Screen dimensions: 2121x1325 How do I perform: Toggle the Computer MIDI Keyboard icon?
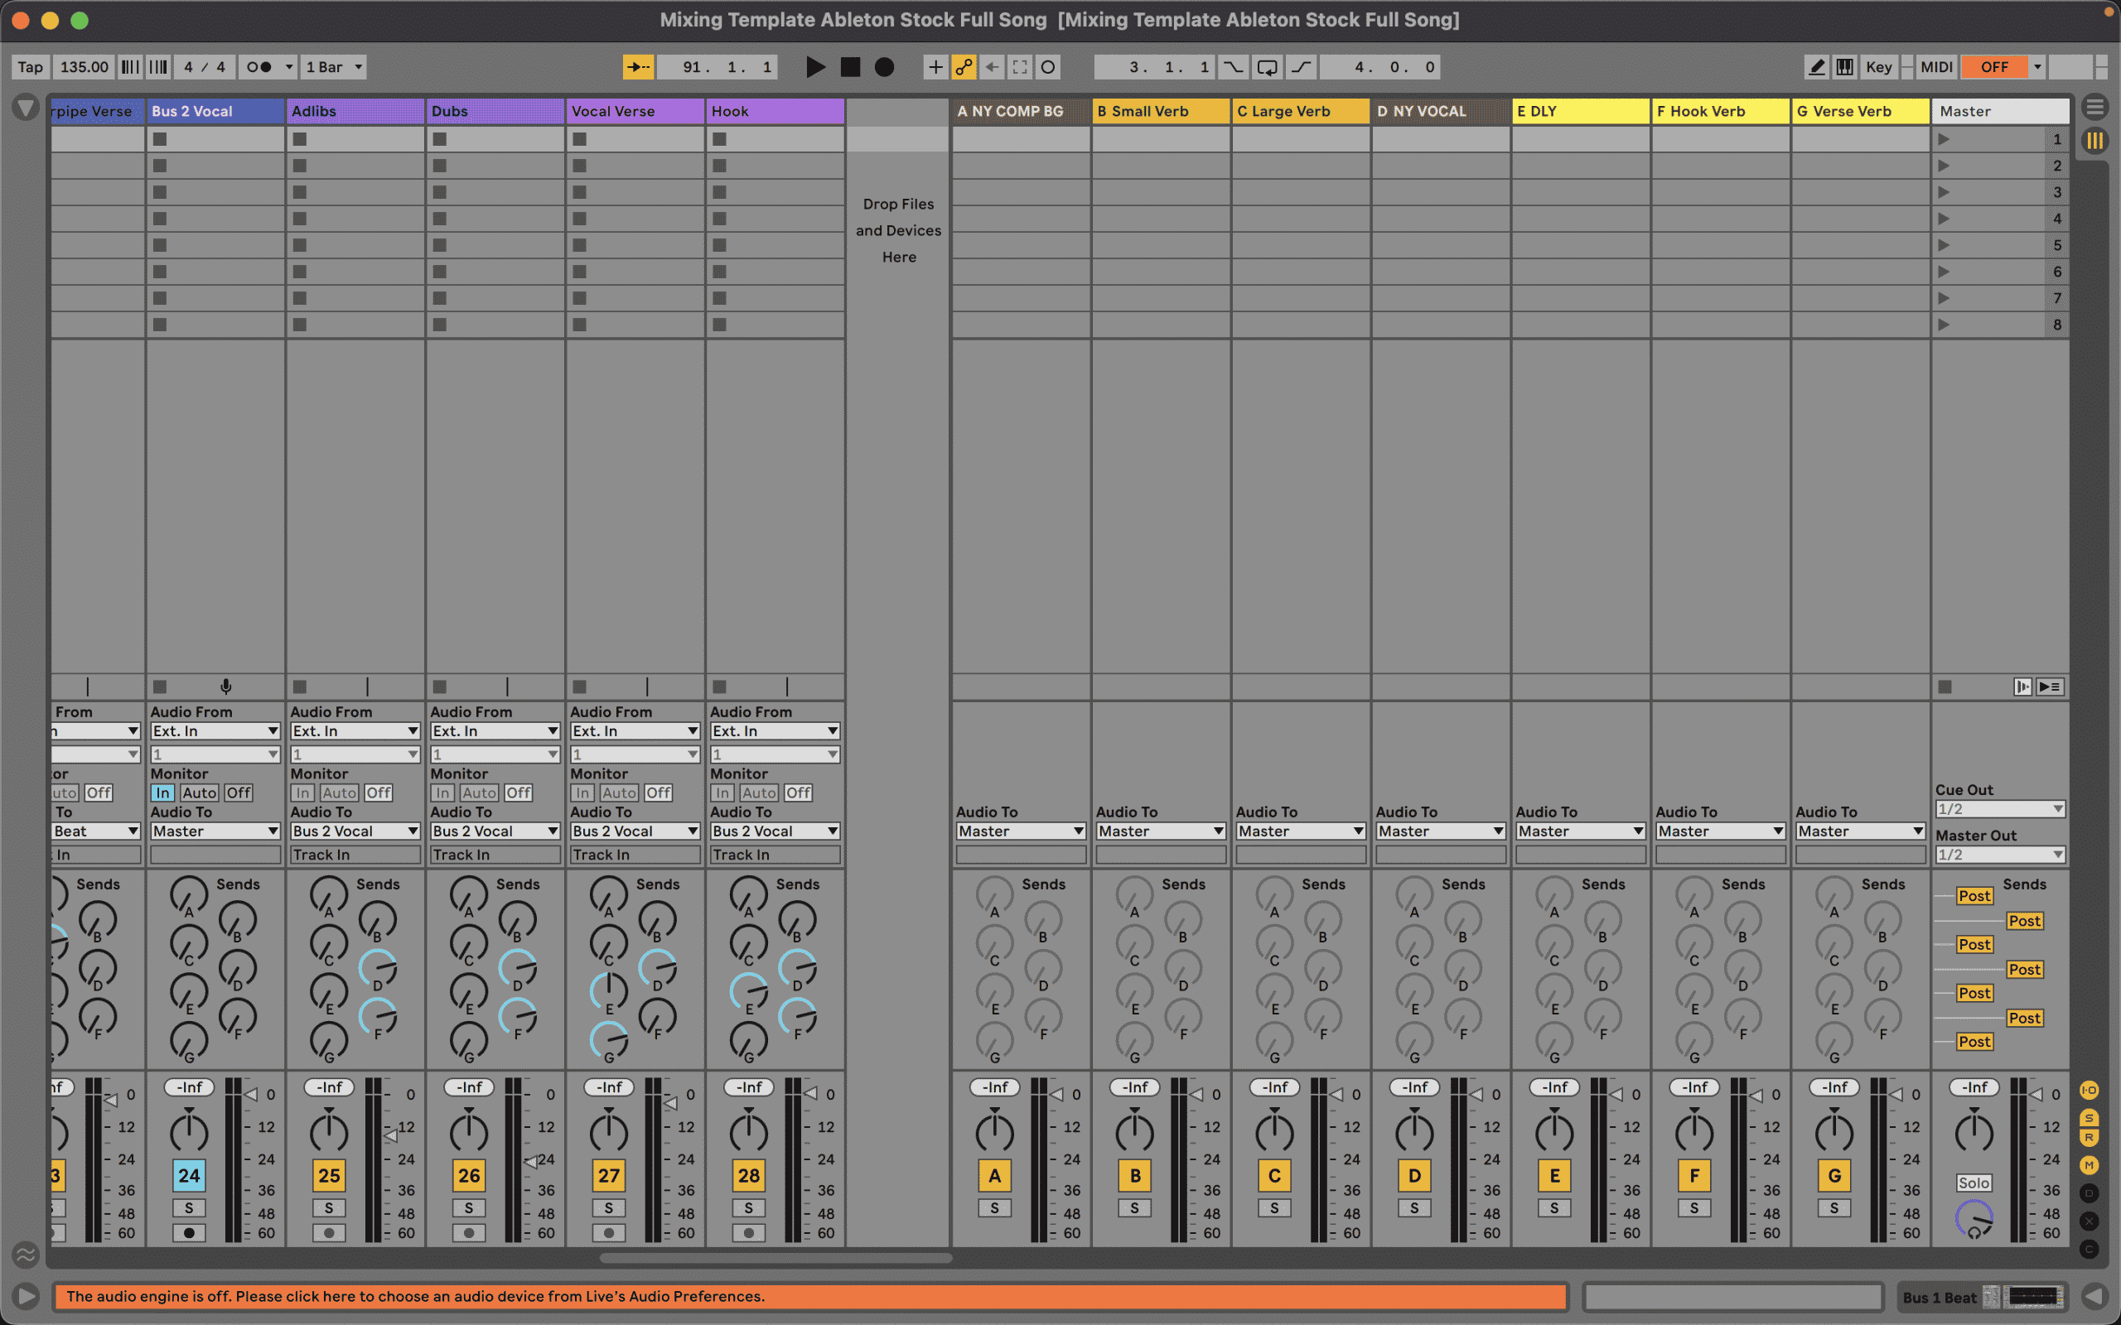pos(1844,66)
